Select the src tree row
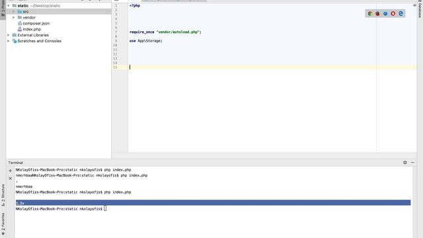The image size is (423, 238). click(59, 12)
